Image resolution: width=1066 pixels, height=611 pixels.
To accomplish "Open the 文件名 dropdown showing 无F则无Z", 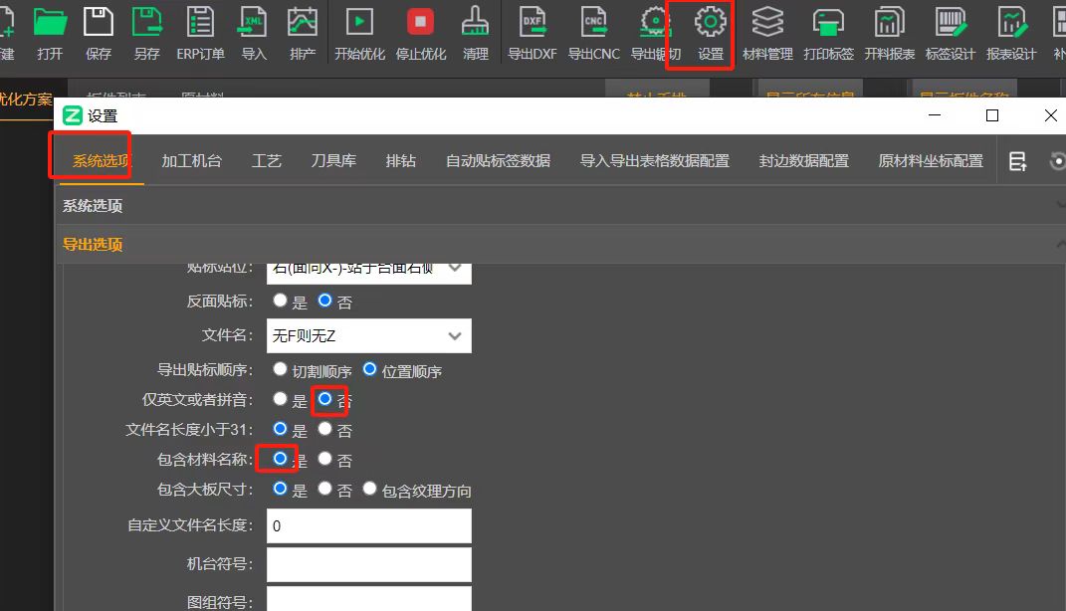I will 368,335.
